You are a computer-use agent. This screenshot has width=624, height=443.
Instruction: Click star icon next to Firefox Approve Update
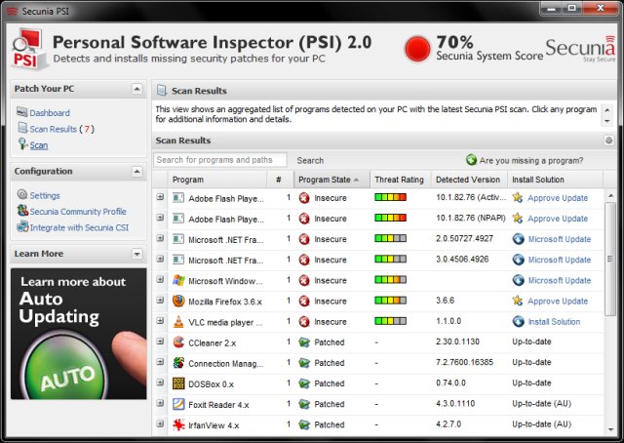[x=518, y=301]
